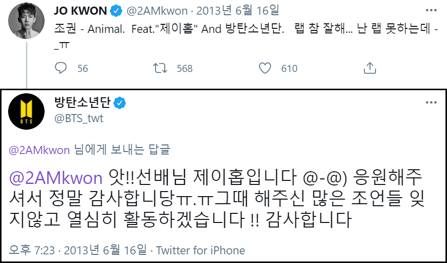The width and height of the screenshot is (447, 263).
Task: Click the 568 retweet count
Action: [184, 68]
